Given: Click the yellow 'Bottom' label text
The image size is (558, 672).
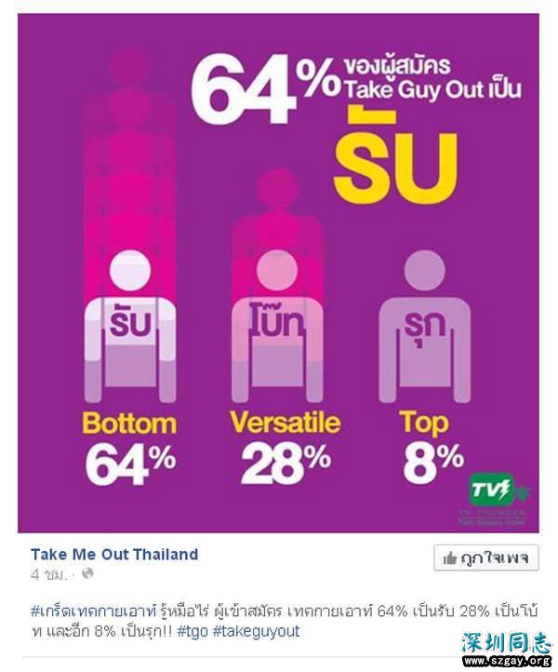Looking at the screenshot, I should point(129,423).
